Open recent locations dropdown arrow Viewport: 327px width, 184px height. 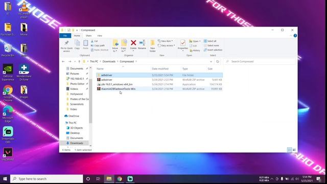[x=75, y=61]
